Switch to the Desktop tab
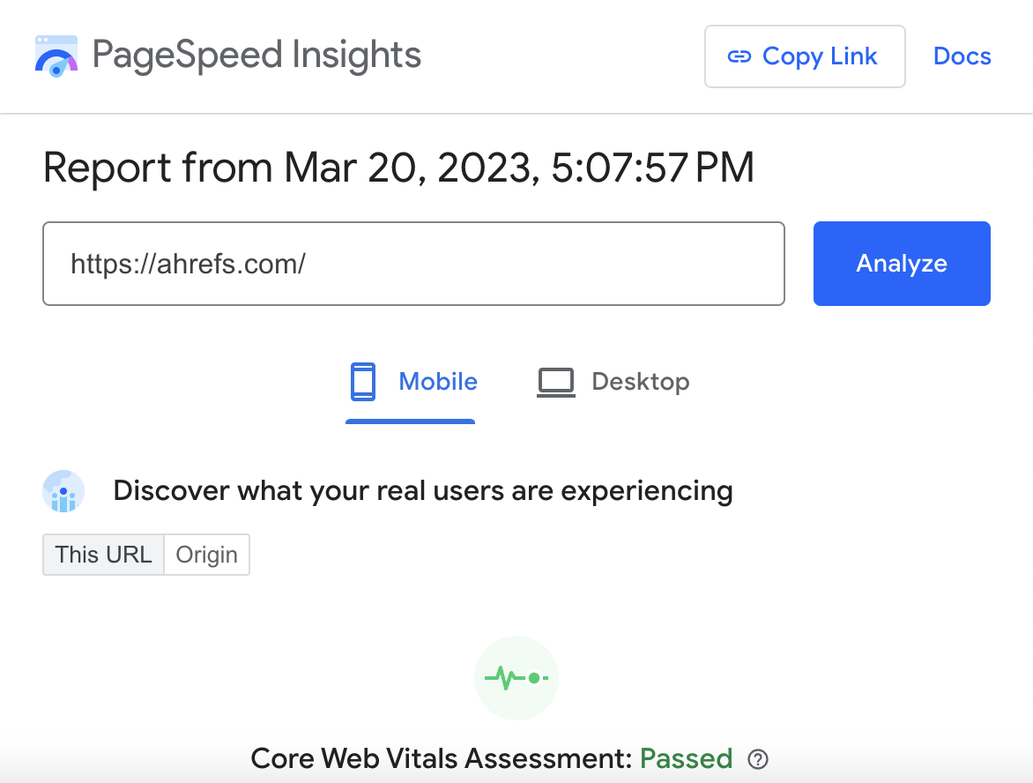The image size is (1033, 783). [613, 381]
